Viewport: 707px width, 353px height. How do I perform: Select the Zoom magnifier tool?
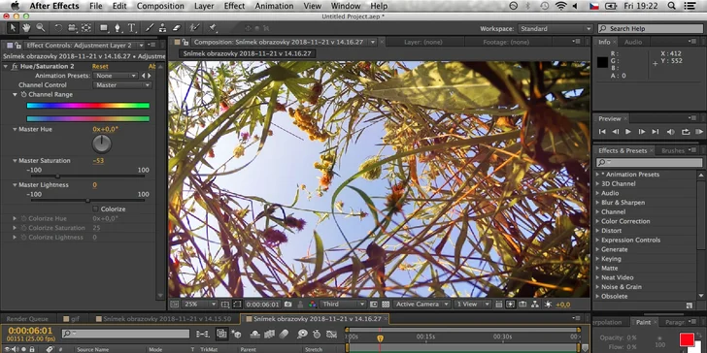[41, 28]
